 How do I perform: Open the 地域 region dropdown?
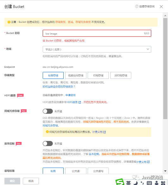97,49
